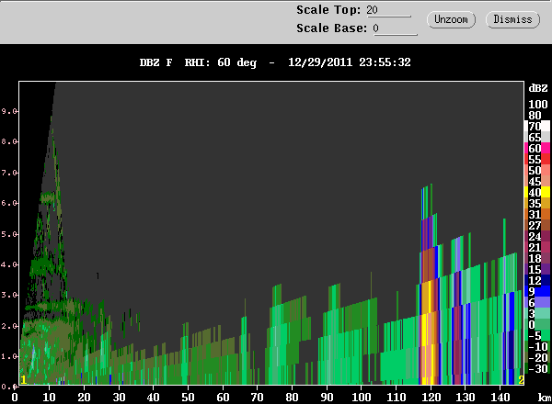Focus the Scale Top input field

point(388,10)
